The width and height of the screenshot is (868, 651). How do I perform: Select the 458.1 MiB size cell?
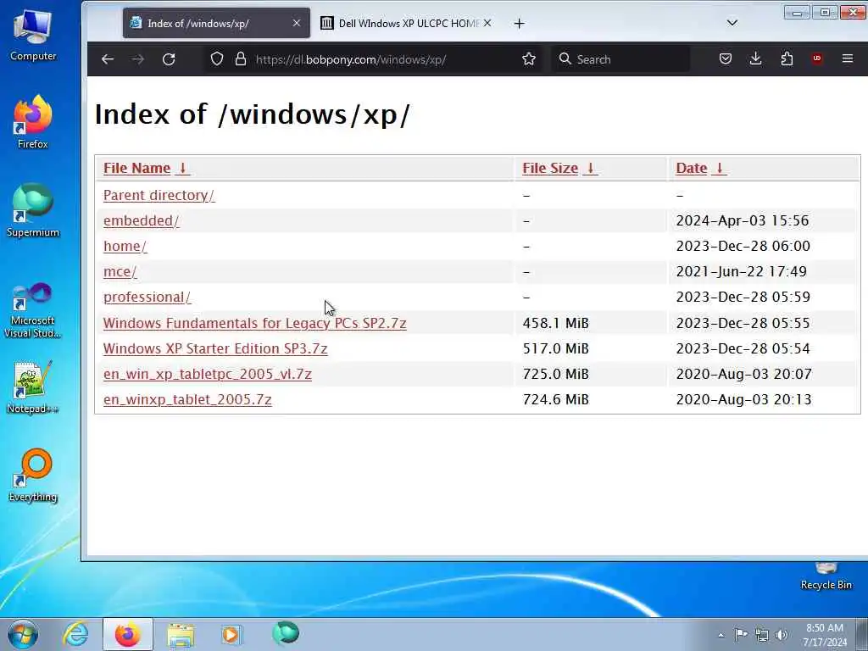(x=555, y=323)
